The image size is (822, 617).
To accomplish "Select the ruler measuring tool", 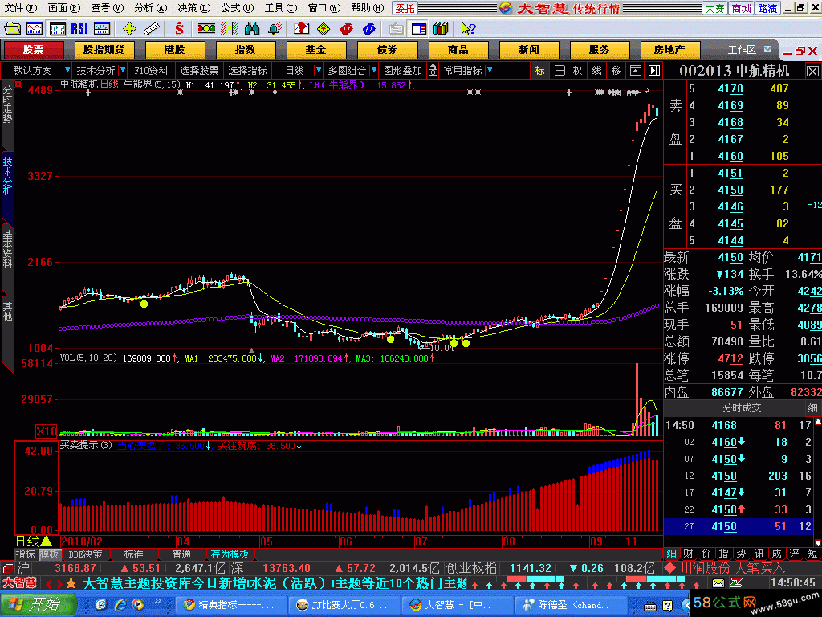I will (152, 28).
